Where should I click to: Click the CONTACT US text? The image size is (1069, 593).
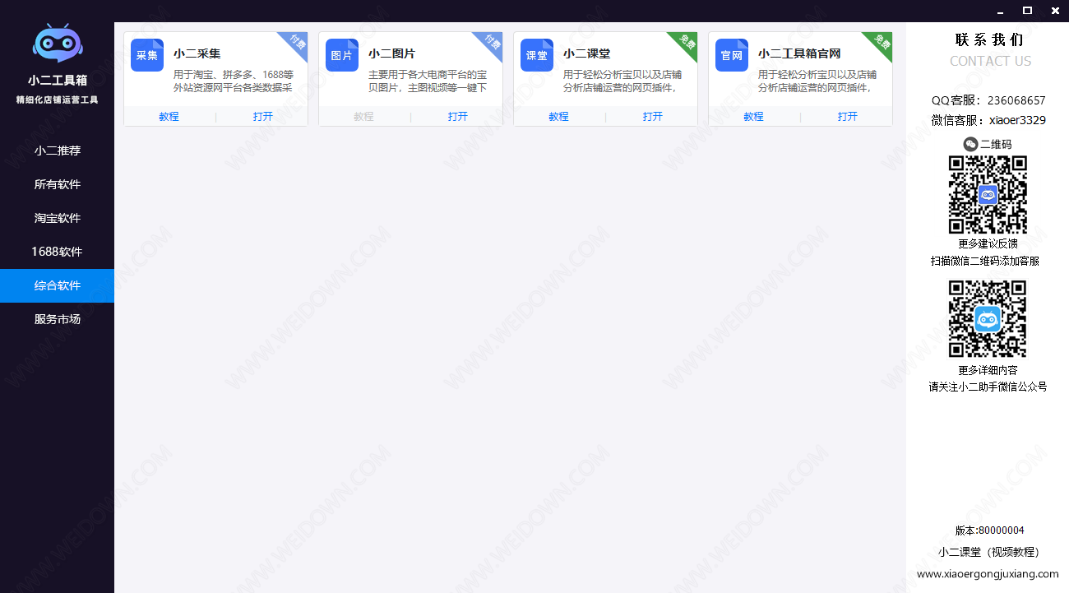tap(990, 61)
